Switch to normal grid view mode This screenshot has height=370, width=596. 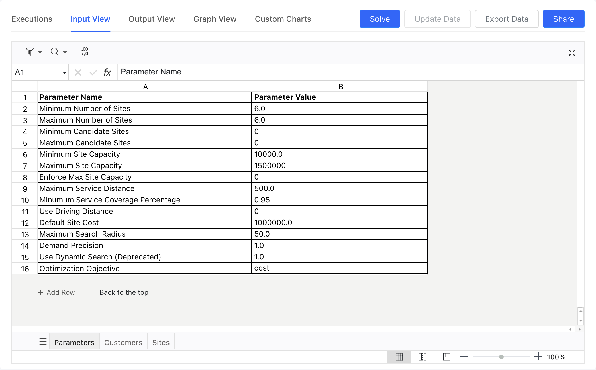point(399,357)
